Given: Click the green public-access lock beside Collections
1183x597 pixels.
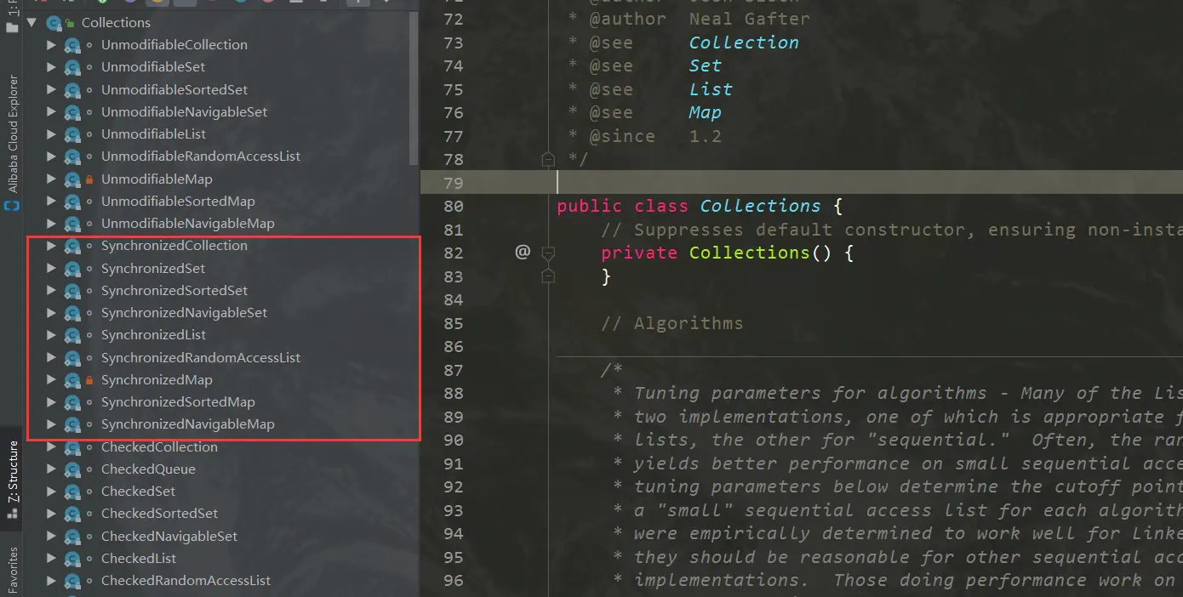Looking at the screenshot, I should tap(71, 23).
